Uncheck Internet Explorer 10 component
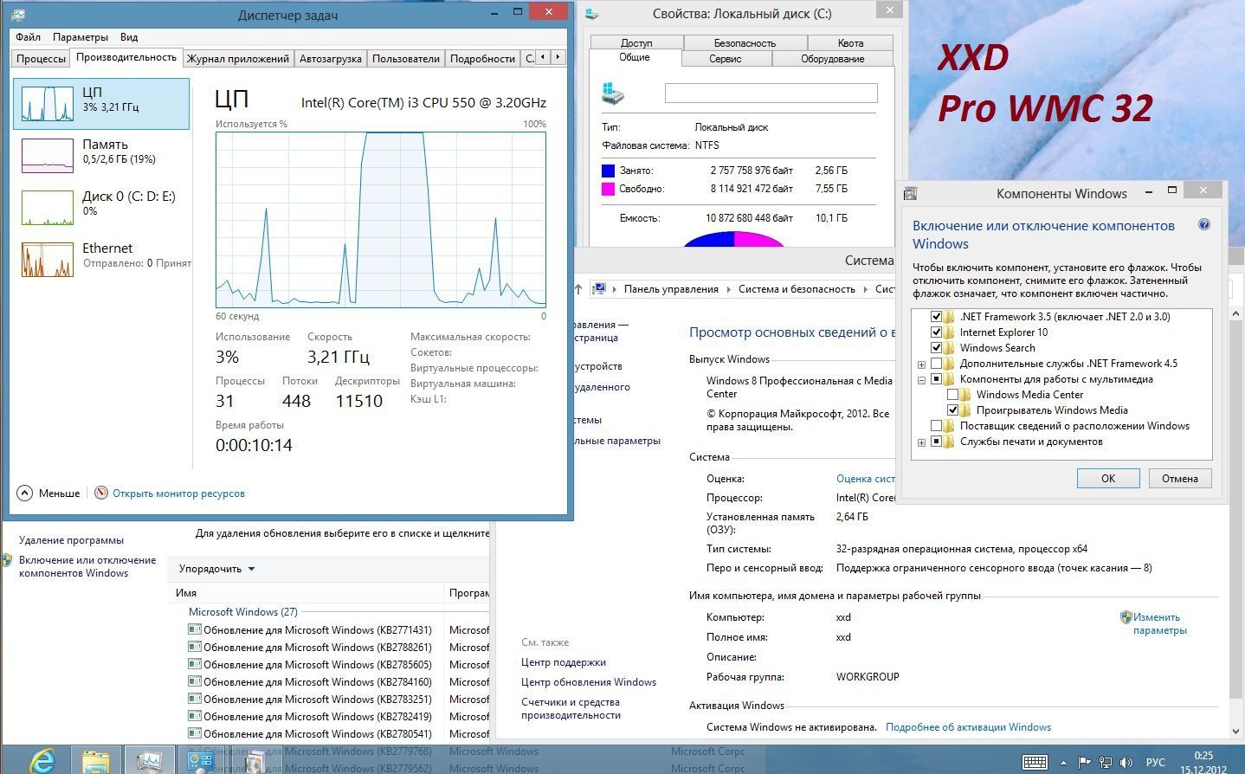 936,332
